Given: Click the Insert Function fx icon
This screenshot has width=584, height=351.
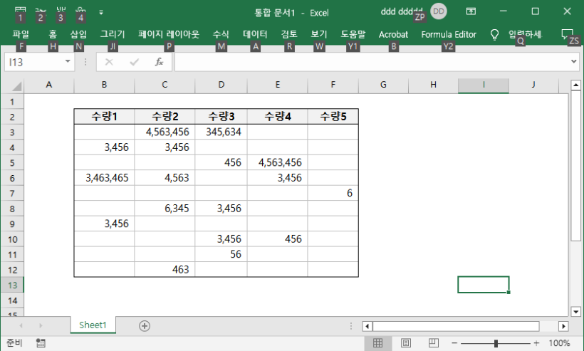Looking at the screenshot, I should 159,62.
